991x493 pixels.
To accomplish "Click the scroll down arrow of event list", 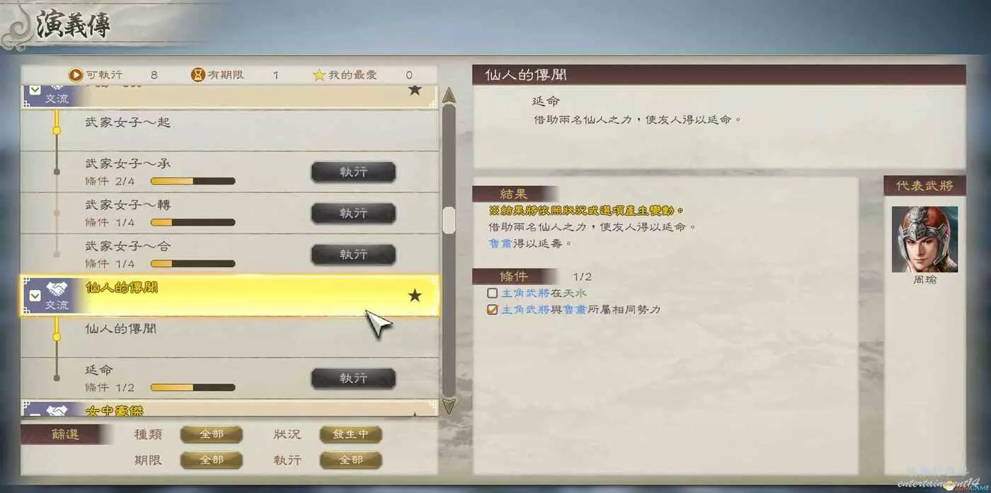I will pos(449,405).
